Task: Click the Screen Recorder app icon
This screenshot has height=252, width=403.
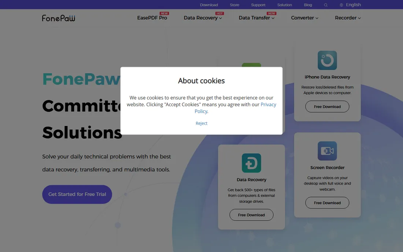Action: (327, 151)
